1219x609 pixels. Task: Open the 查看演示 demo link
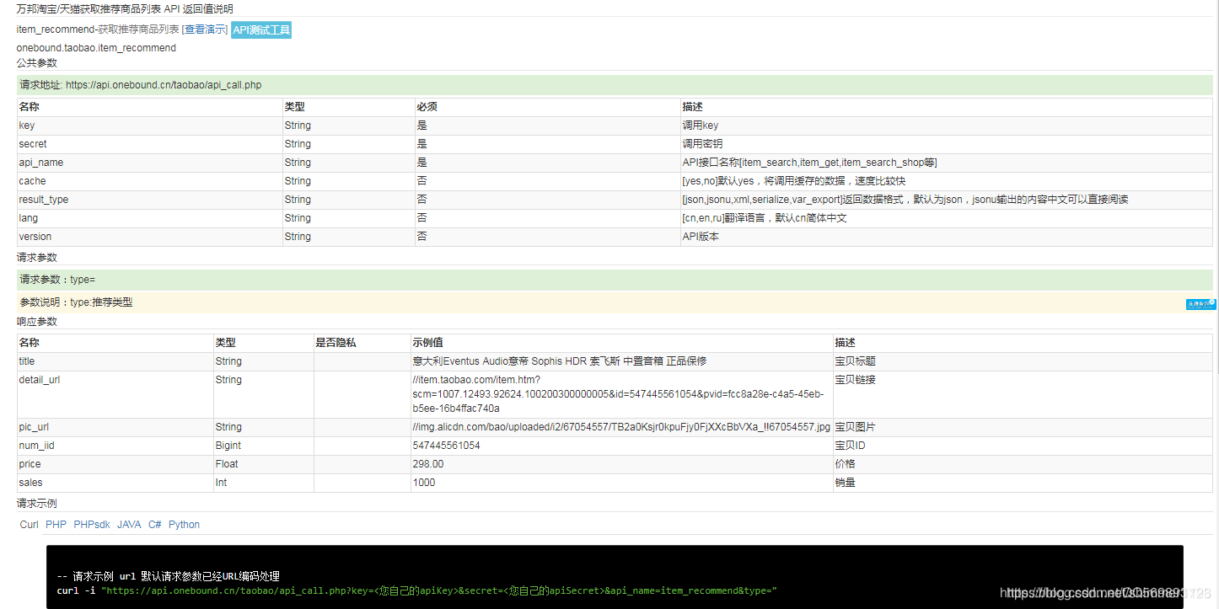click(206, 29)
